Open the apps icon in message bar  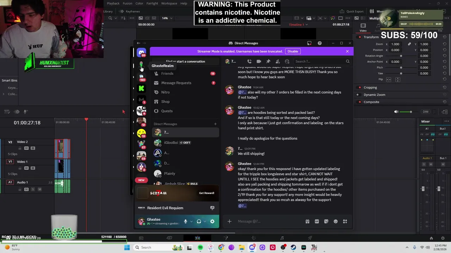(345, 221)
